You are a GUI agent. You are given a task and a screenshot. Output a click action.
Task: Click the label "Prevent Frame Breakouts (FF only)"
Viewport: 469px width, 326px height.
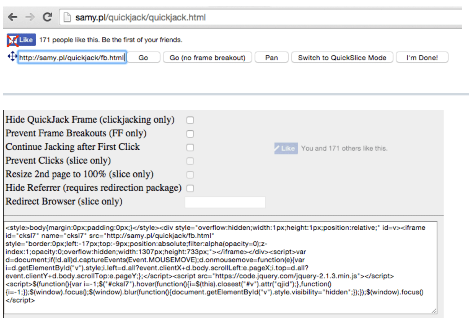76,133
